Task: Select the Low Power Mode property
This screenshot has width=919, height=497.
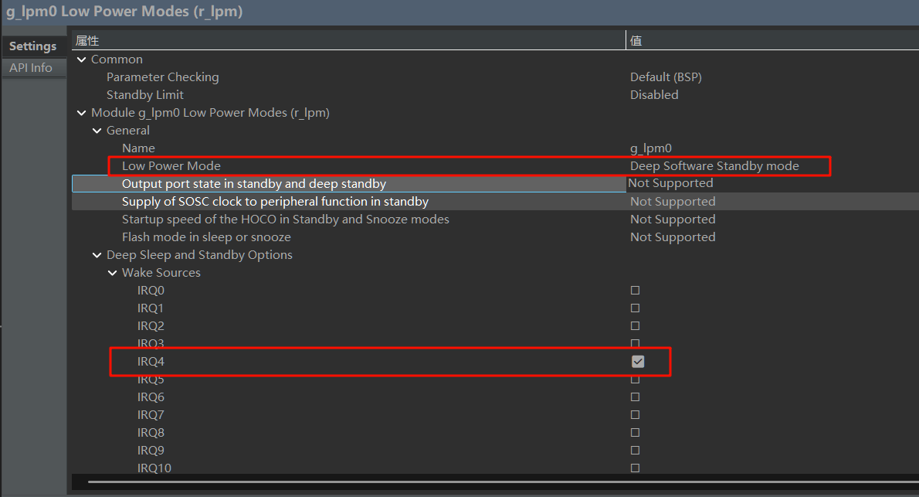Action: click(171, 166)
